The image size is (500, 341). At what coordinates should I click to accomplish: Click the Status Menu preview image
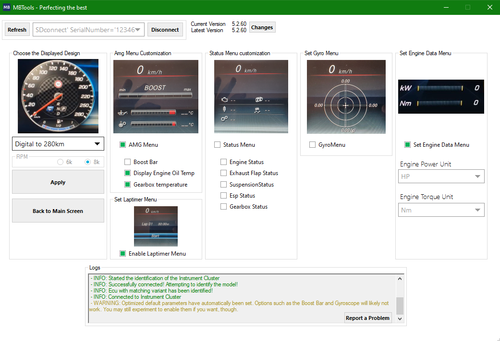pos(251,96)
